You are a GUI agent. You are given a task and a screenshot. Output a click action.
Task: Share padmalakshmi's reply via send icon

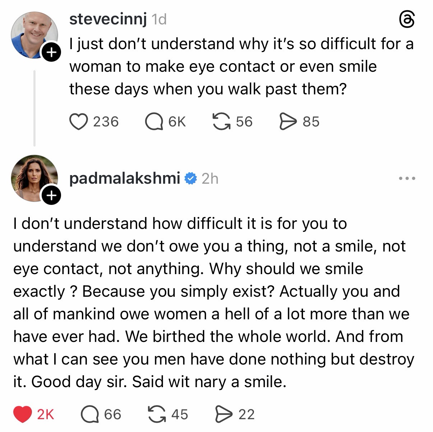[224, 414]
